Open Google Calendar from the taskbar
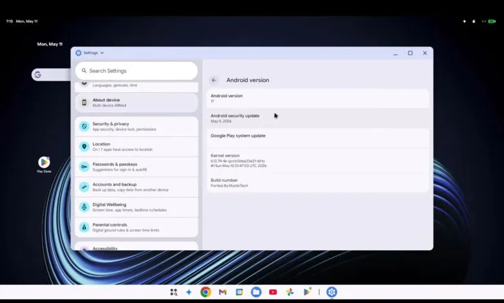This screenshot has height=303, width=504. (240, 292)
